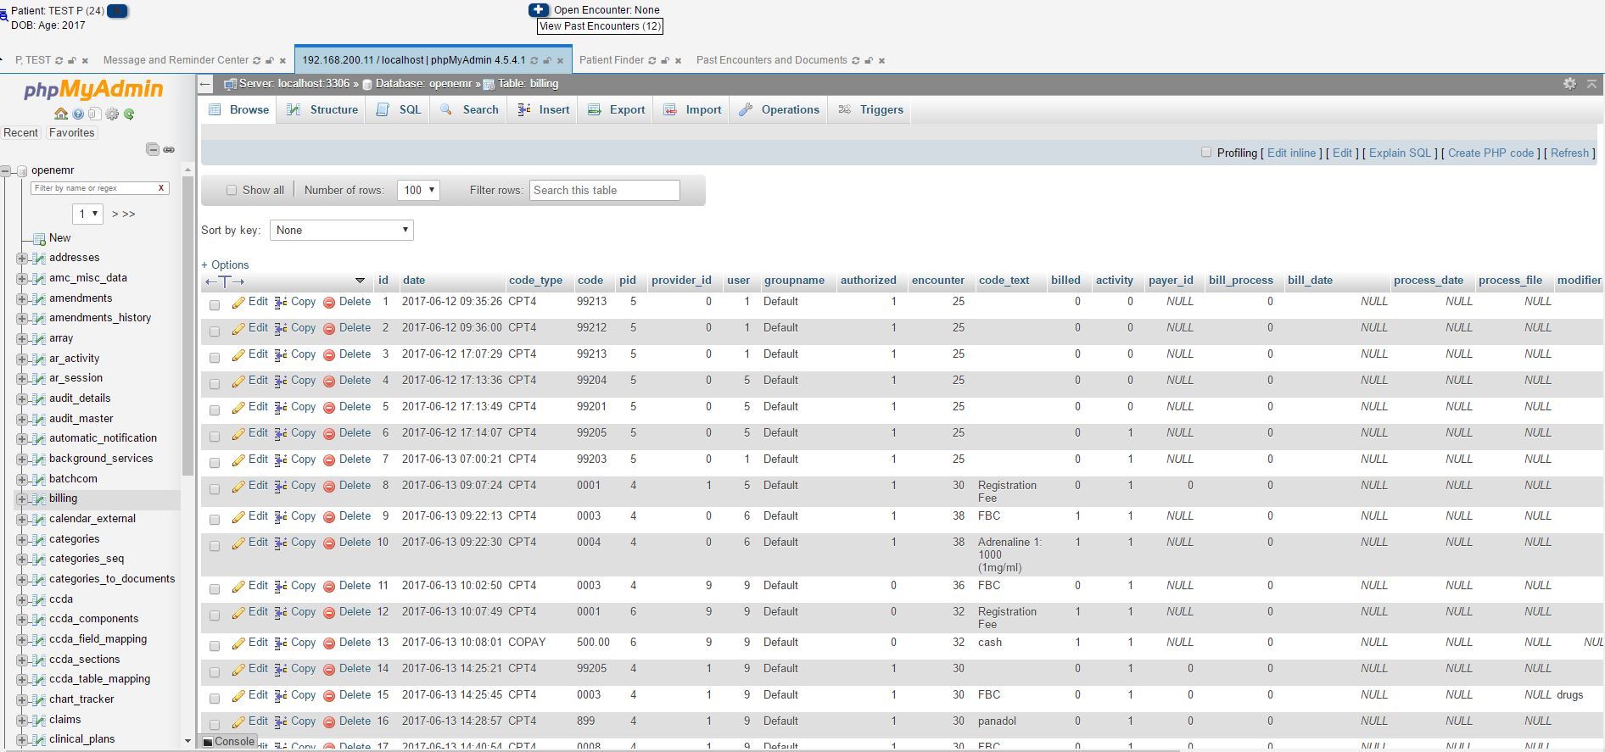Refresh the phpMyAdmin tab icon
Image resolution: width=1605 pixels, height=752 pixels.
tap(534, 60)
